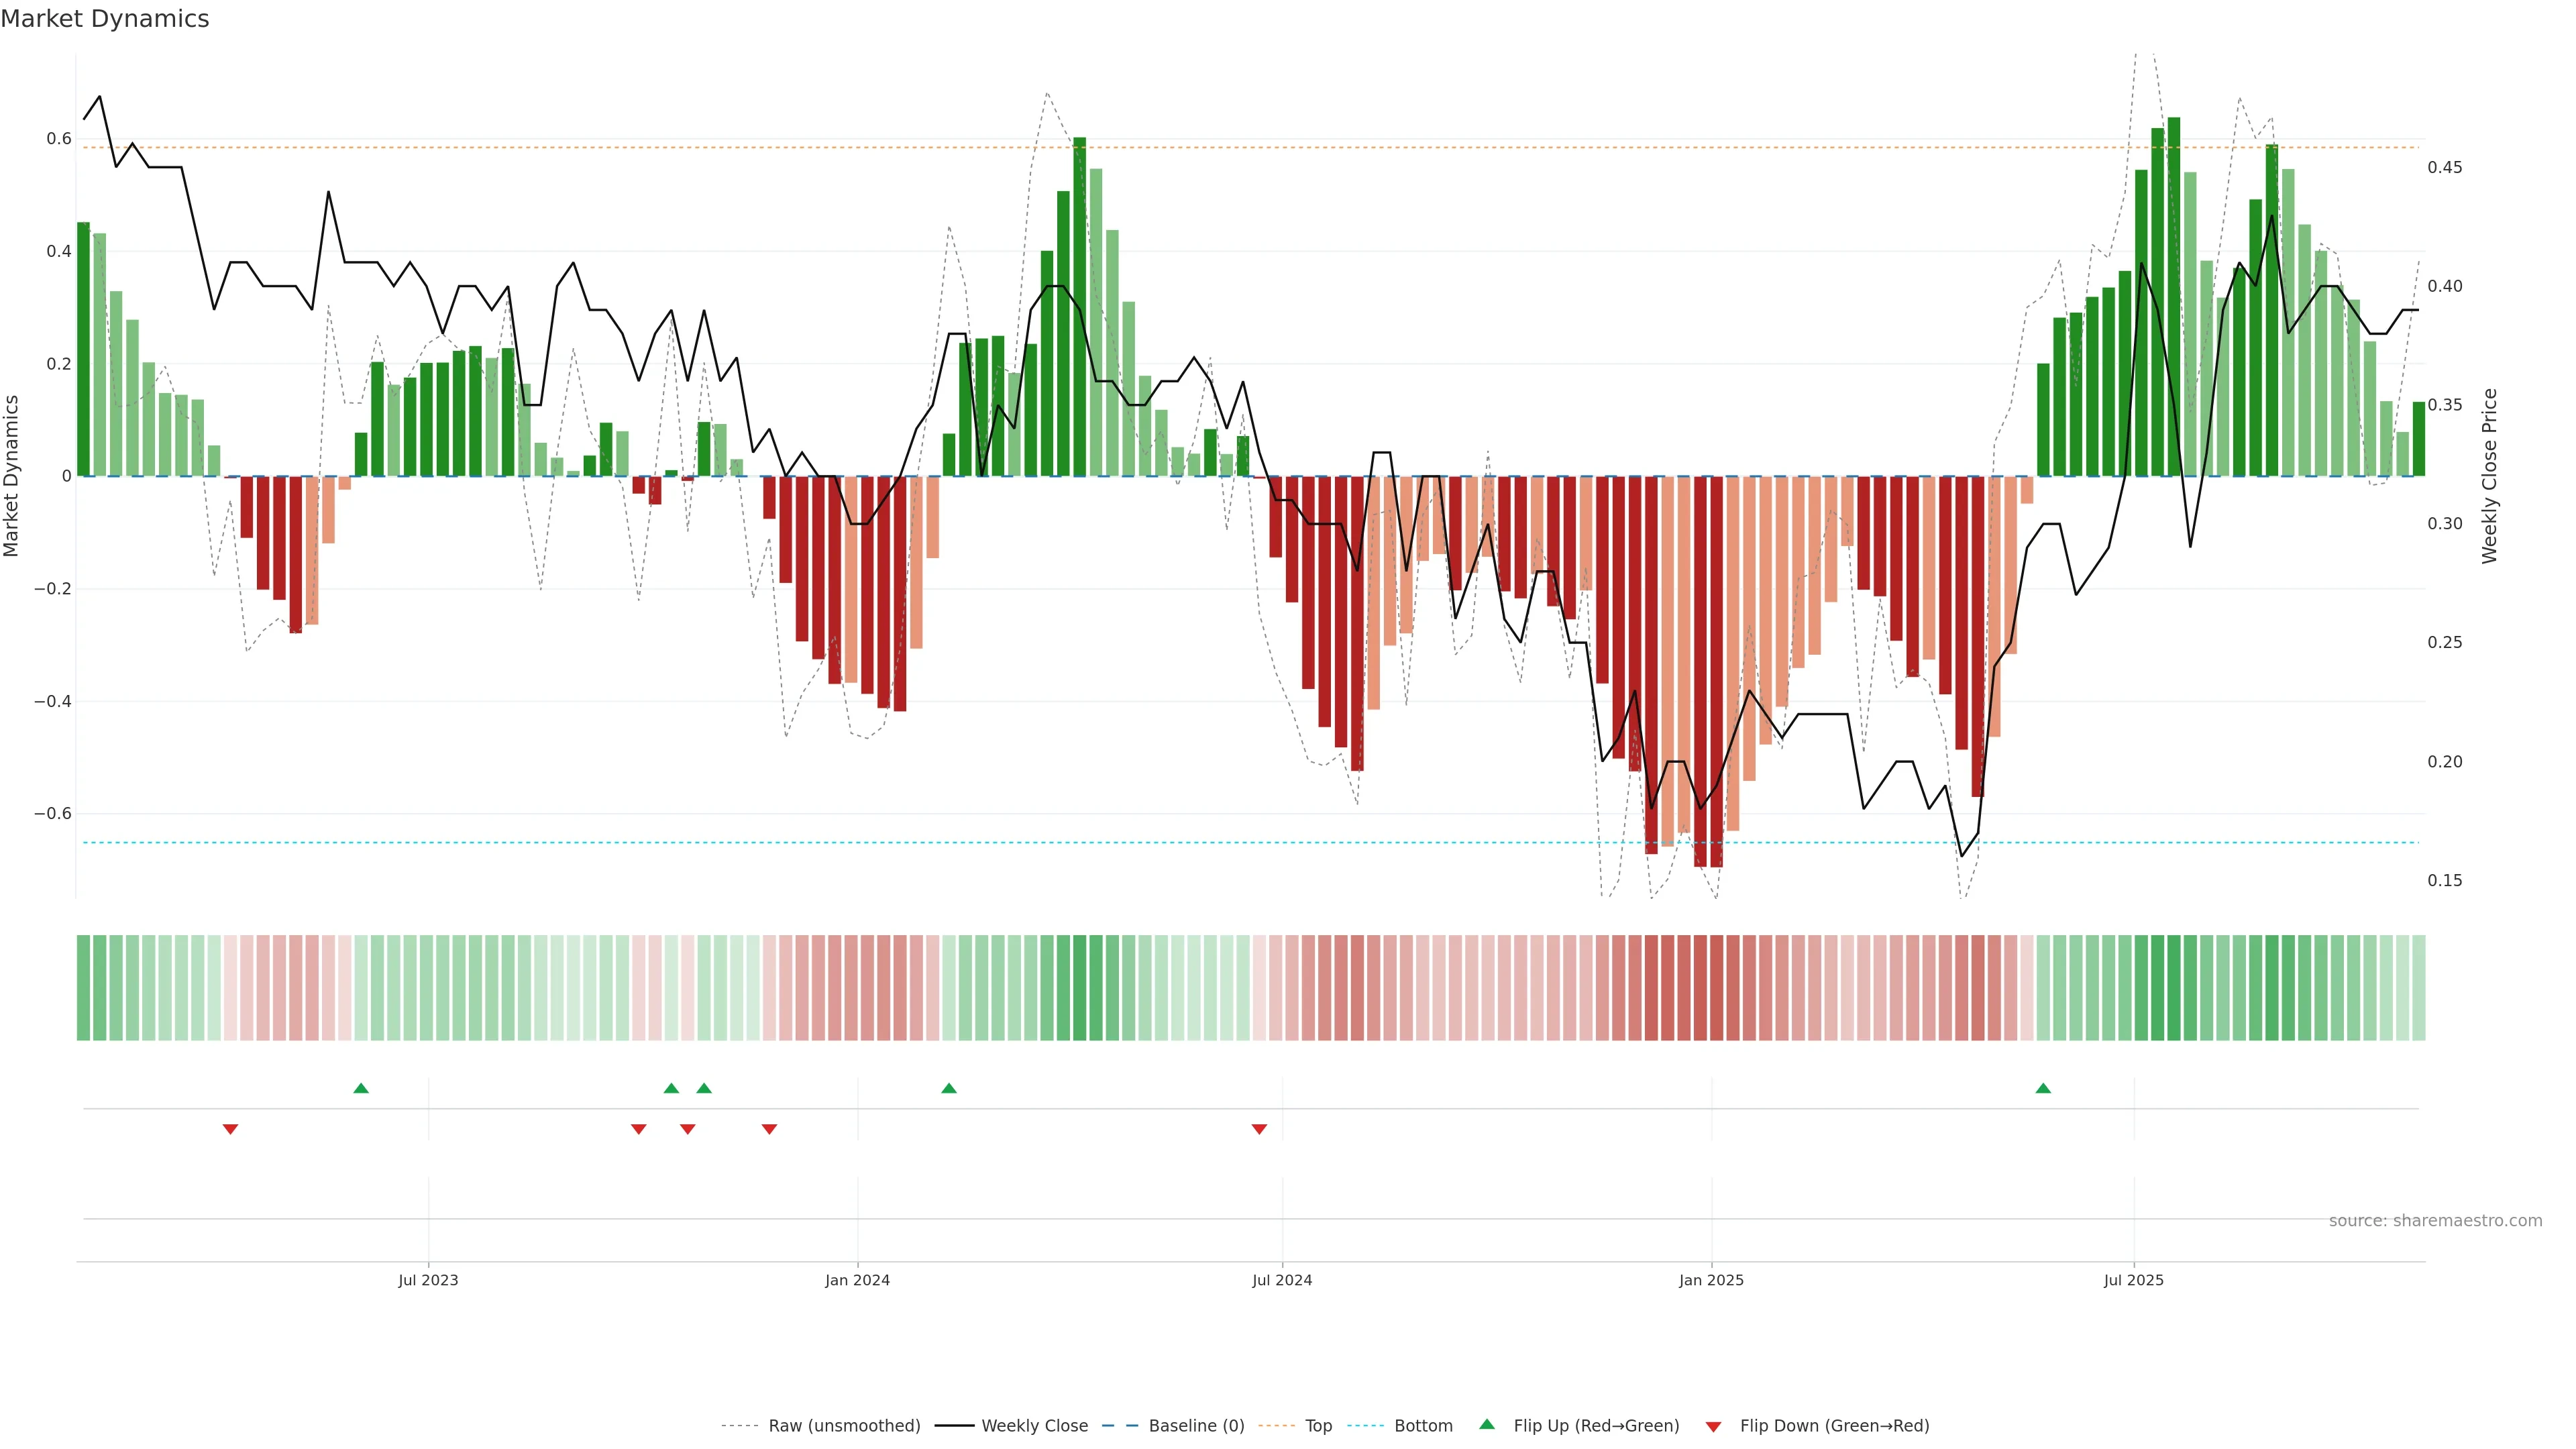This screenshot has width=2576, height=1449.
Task: Toggle the Bottom legend entry
Action: point(1423,1426)
